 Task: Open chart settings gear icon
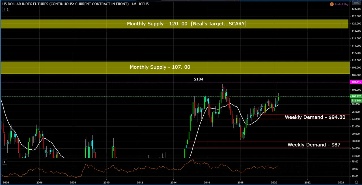coord(356,182)
